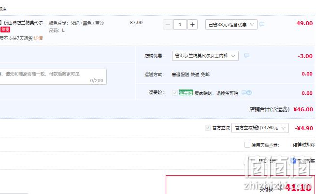Open the 官方立减抵扣¥4.90元 dropdown
316x194 pixels.
pos(260,128)
